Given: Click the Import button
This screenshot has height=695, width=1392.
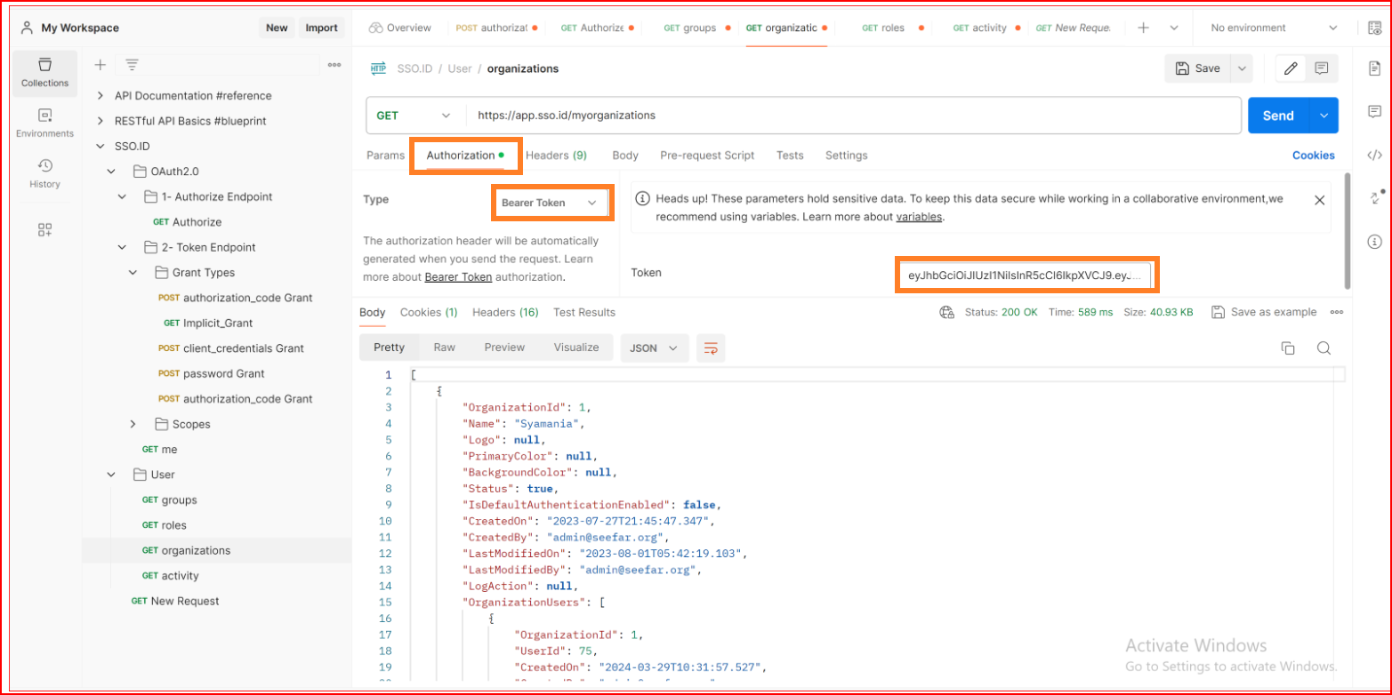Looking at the screenshot, I should point(321,28).
